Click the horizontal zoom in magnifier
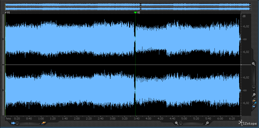The width and height of the screenshot is (259, 128). tap(207, 123)
